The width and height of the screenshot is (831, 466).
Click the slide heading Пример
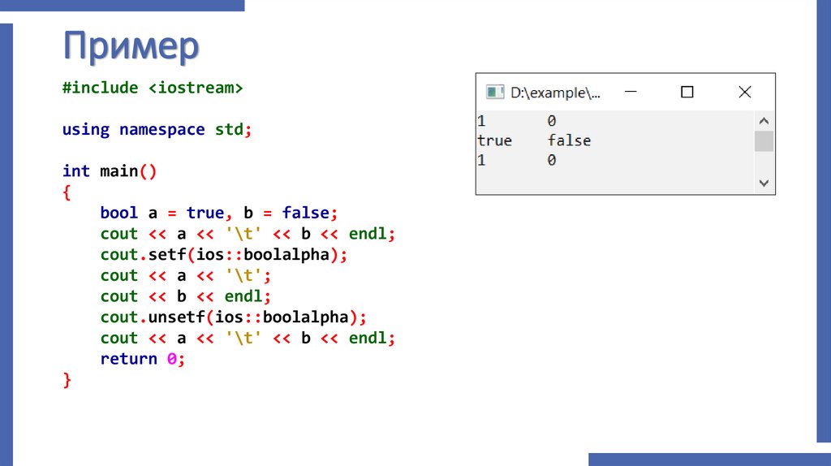coord(131,46)
